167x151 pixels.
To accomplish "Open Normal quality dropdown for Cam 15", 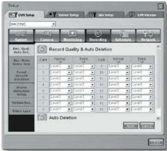I will click(x=119, y=103).
